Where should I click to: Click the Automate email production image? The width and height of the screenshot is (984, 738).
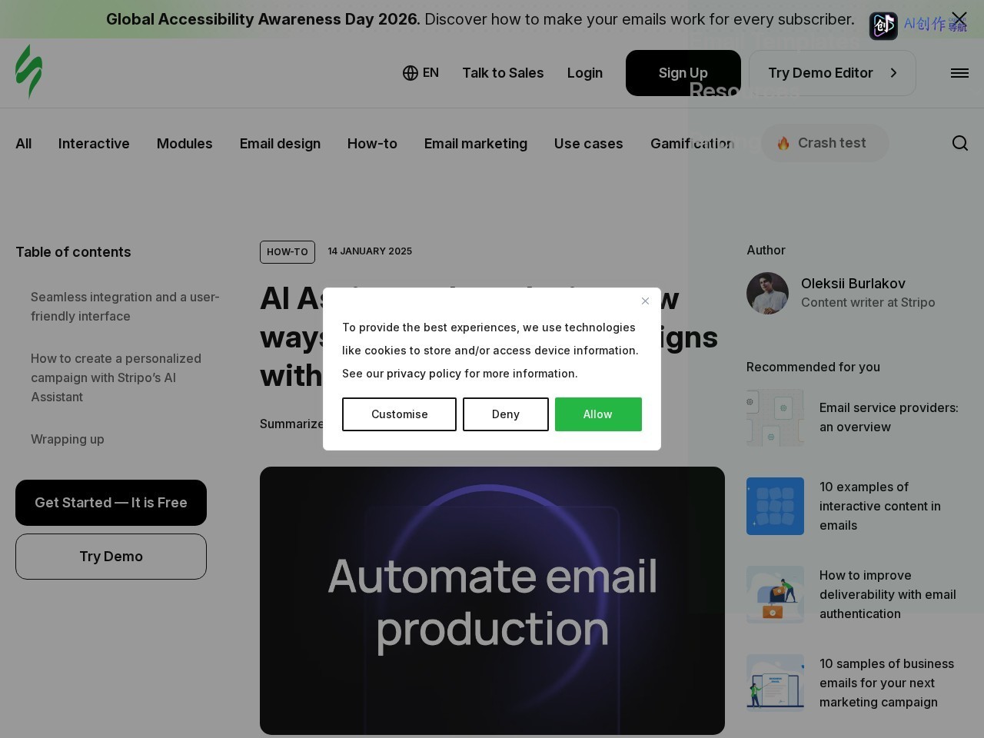point(492,600)
